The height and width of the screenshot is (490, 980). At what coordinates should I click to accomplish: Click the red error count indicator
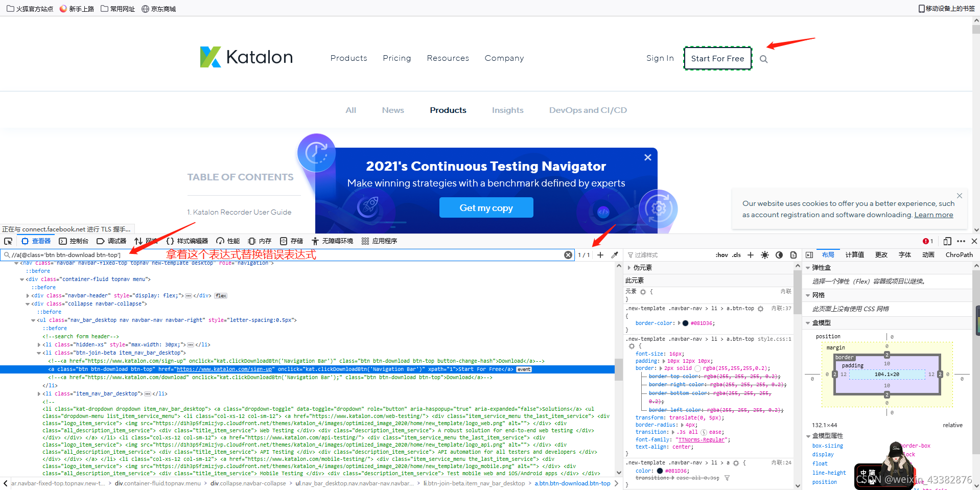(x=928, y=241)
